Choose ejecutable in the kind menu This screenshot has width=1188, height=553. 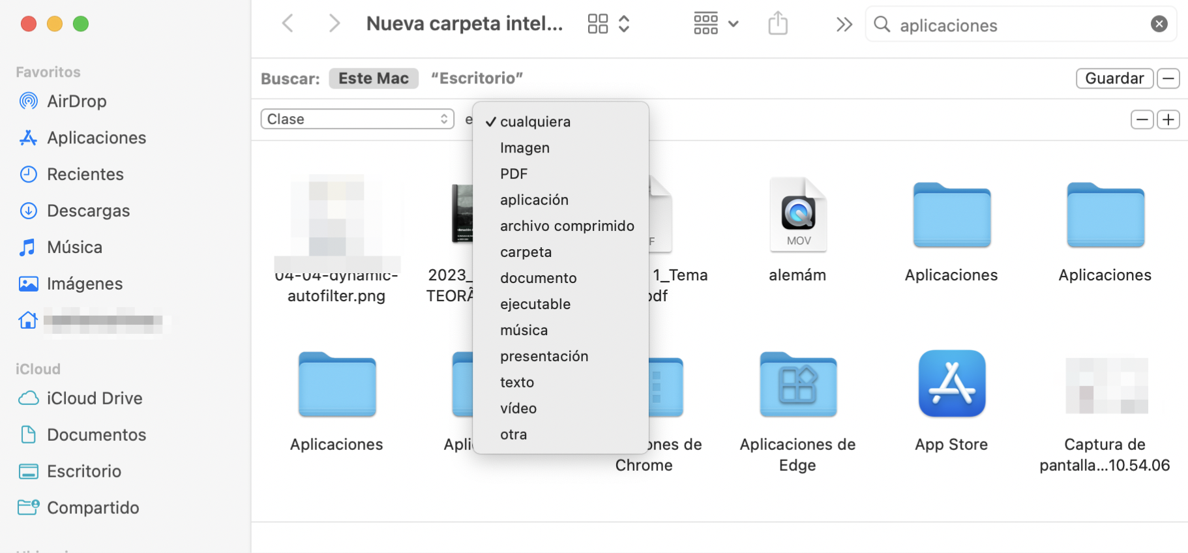click(561, 305)
